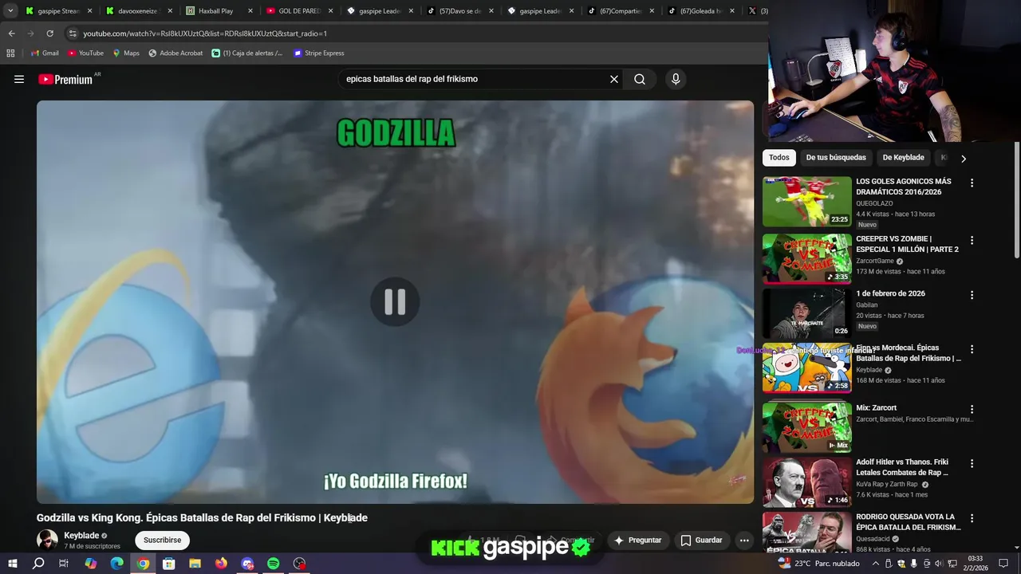Open the Maps bookmark
This screenshot has width=1021, height=574.
[x=125, y=53]
